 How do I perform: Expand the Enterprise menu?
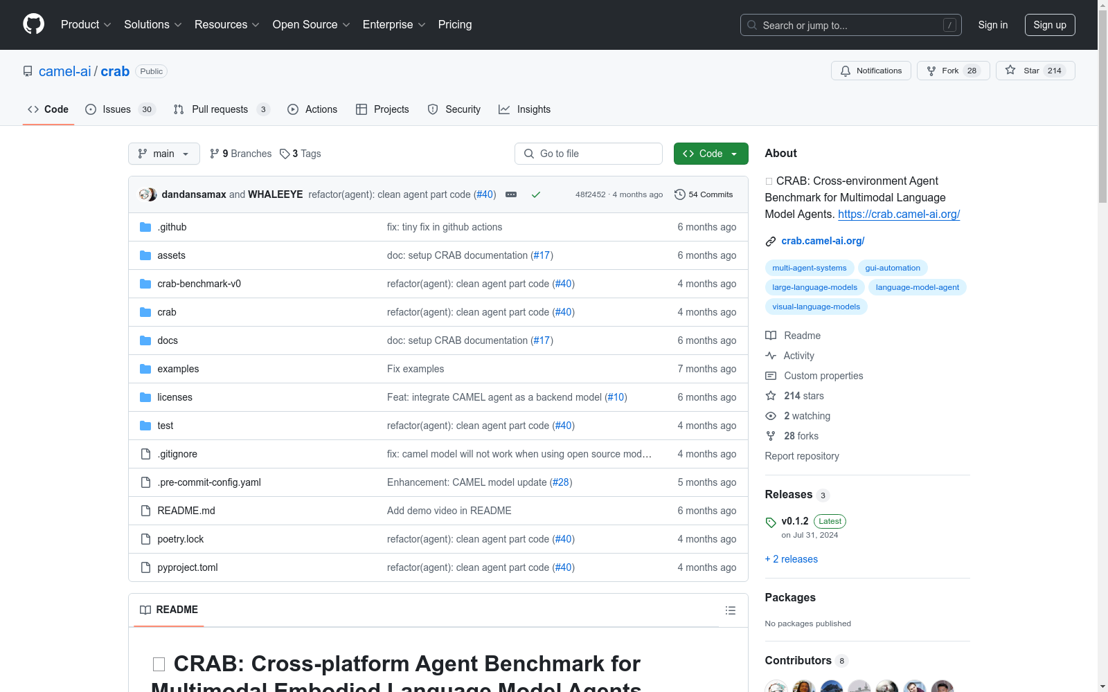[x=394, y=24]
